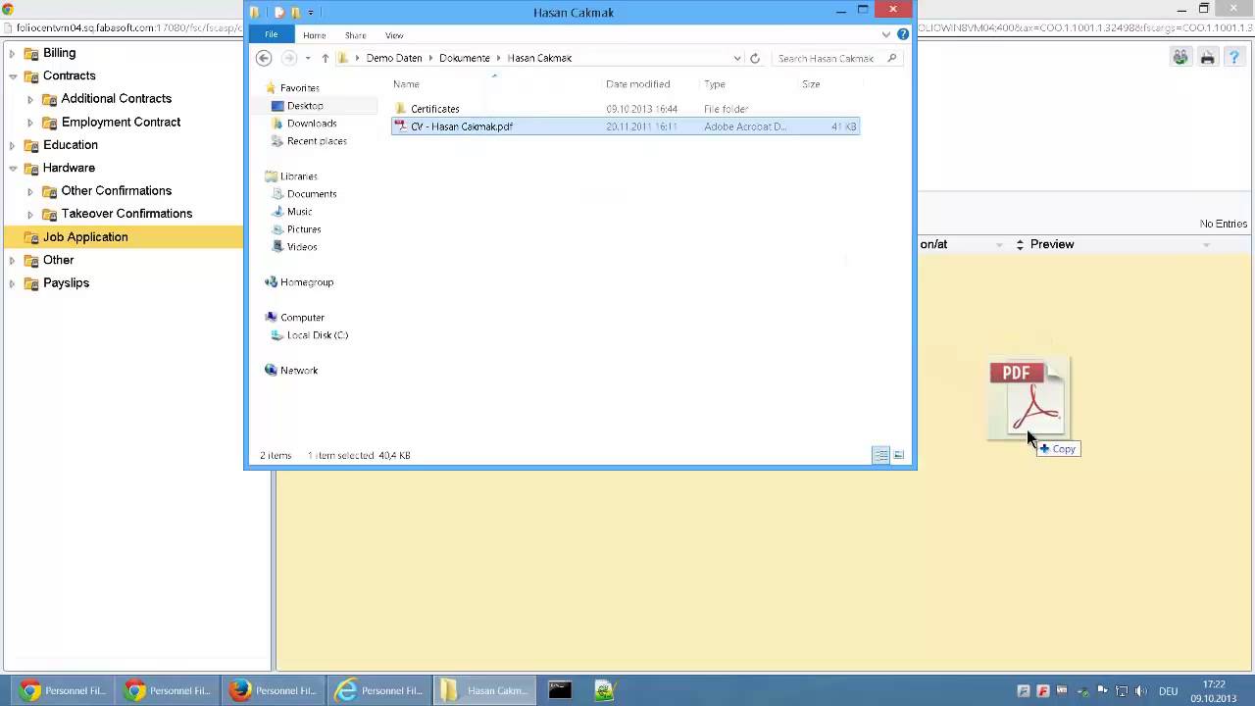This screenshot has width=1255, height=706.
Task: Click the printer icon in the browser window
Action: click(1208, 58)
